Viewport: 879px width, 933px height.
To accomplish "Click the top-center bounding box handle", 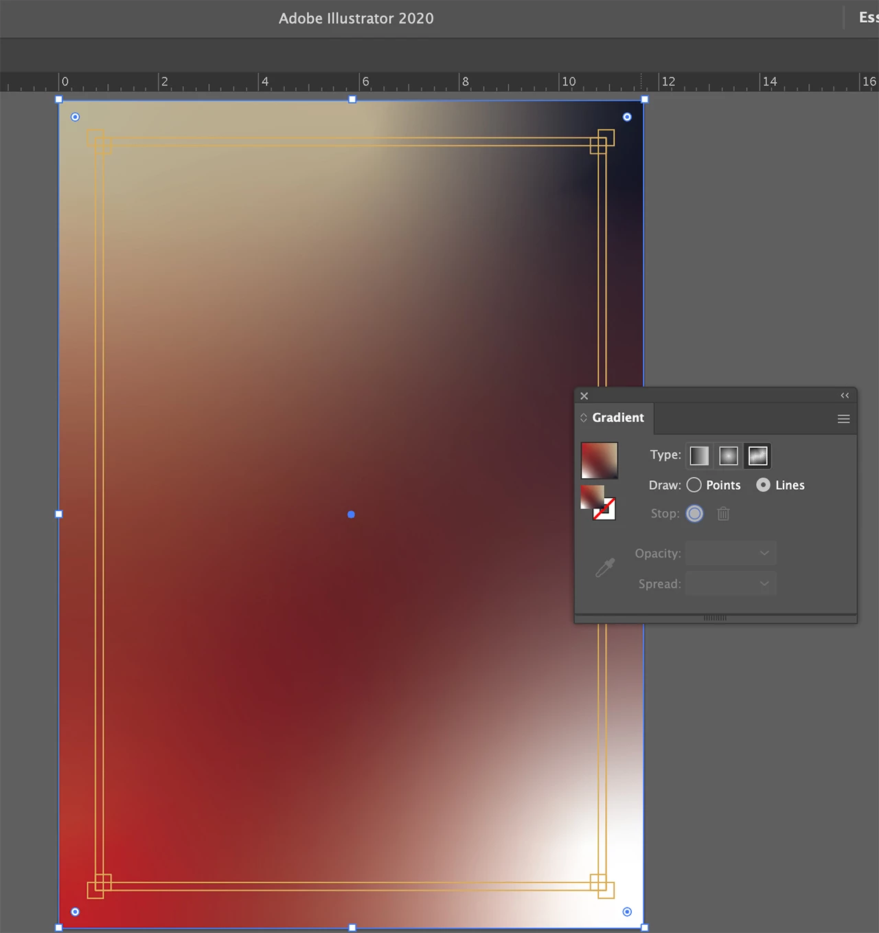I will (x=352, y=100).
